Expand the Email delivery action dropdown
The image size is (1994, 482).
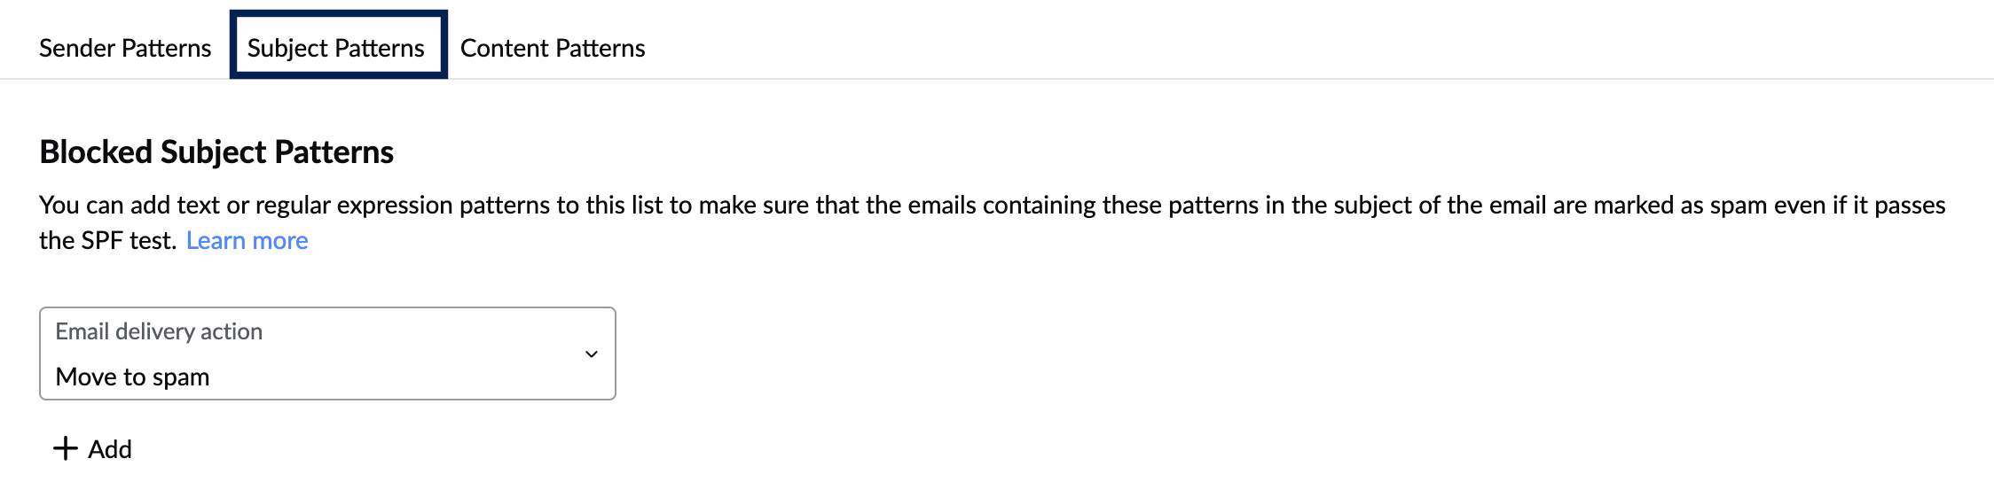point(327,354)
